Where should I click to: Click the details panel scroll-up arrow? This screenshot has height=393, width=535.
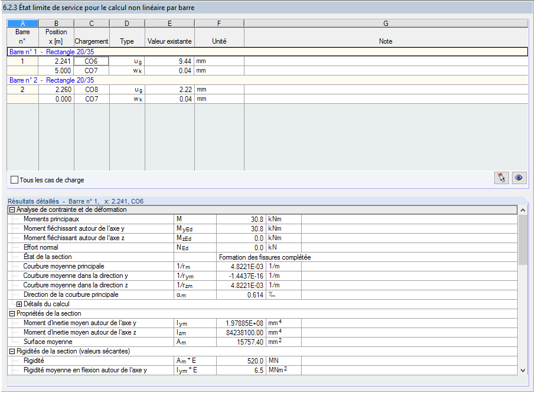[523, 210]
